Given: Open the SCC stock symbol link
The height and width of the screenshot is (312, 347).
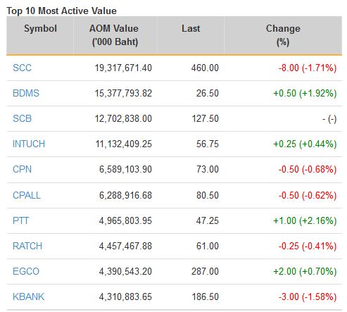Looking at the screenshot, I should (22, 68).
